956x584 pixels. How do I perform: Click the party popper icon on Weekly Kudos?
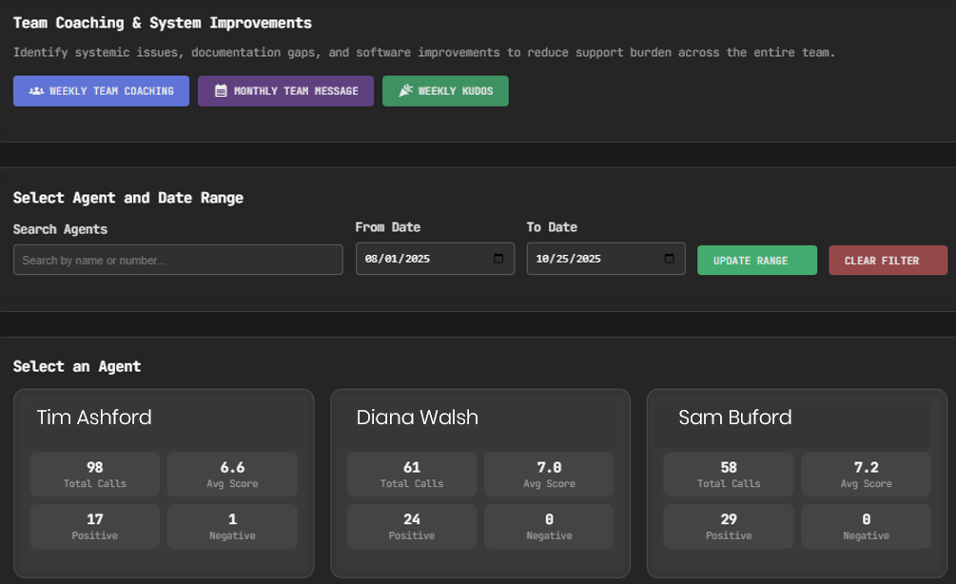point(405,91)
